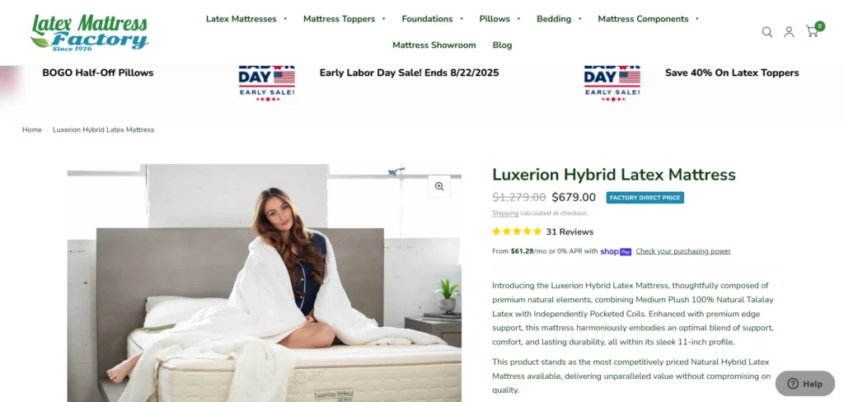
Task: Open the Shipping policy link
Action: pos(505,213)
